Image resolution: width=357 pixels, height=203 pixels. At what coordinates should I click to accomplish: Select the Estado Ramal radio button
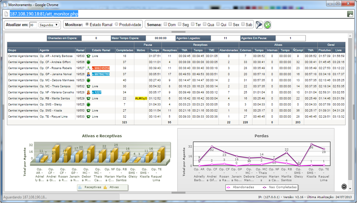click(x=87, y=24)
